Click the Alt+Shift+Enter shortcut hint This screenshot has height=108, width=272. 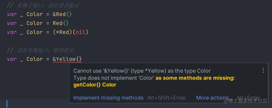point(167,98)
